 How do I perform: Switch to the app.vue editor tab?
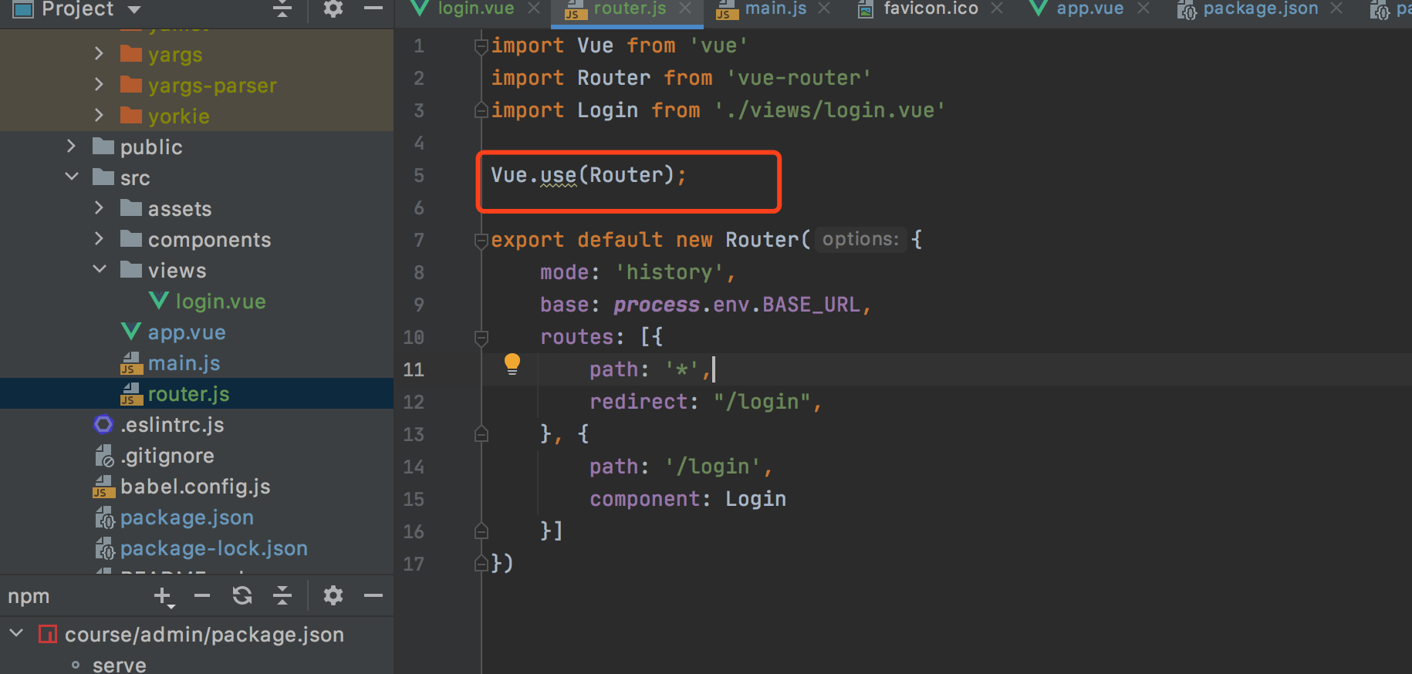pyautogui.click(x=1089, y=8)
